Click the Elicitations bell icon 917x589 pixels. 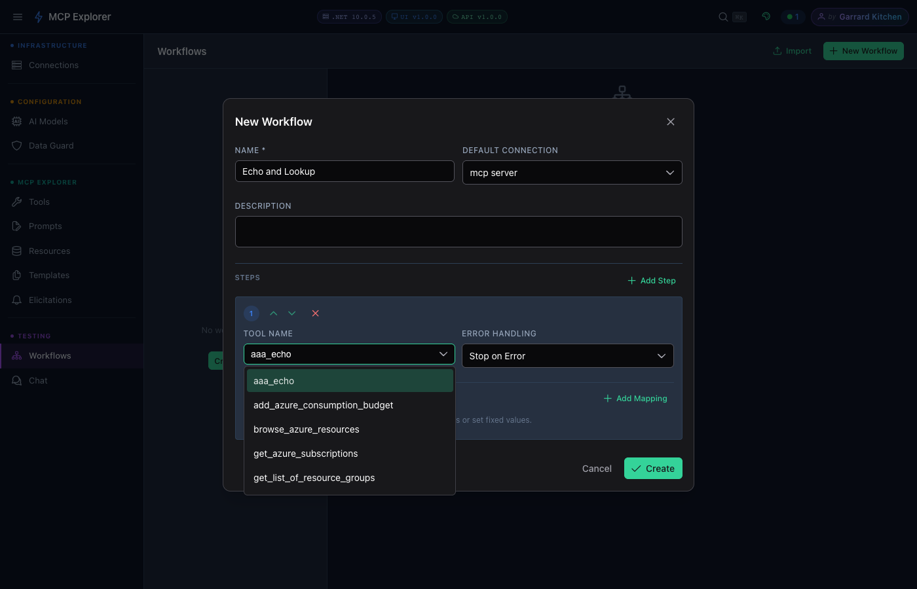(16, 300)
